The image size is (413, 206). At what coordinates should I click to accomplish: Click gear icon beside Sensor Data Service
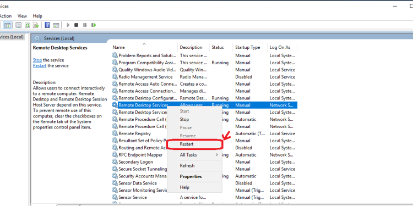click(115, 183)
